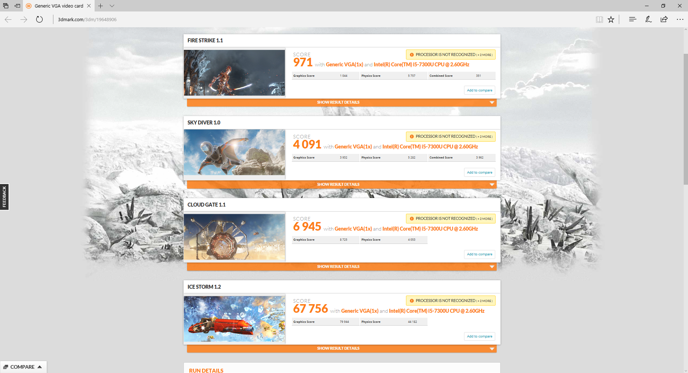
Task: Open the Feedback side tab
Action: (4, 197)
